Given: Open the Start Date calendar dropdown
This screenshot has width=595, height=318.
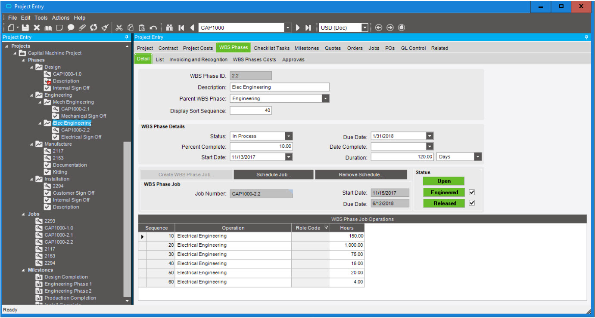Looking at the screenshot, I should 289,157.
